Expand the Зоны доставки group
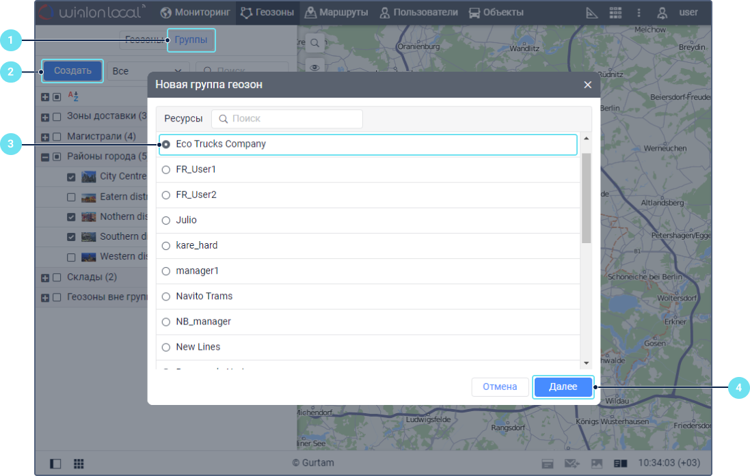This screenshot has width=750, height=476. point(45,117)
